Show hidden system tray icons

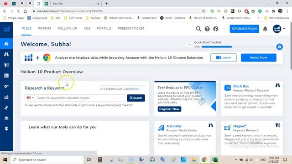pyautogui.click(x=236, y=160)
